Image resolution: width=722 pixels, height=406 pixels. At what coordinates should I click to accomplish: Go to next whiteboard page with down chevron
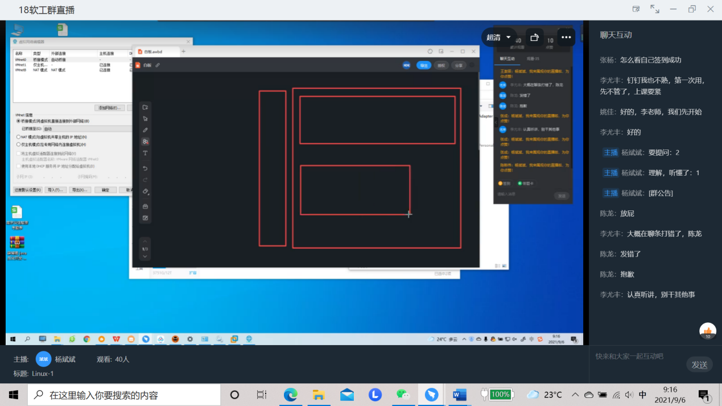point(145,257)
